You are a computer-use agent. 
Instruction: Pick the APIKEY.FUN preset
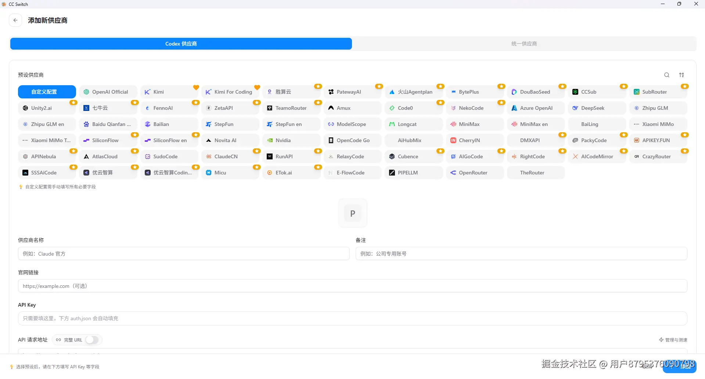[658, 140]
